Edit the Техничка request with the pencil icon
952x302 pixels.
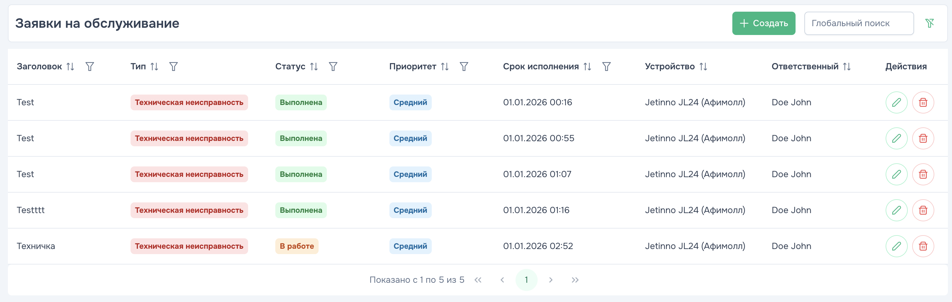[897, 246]
